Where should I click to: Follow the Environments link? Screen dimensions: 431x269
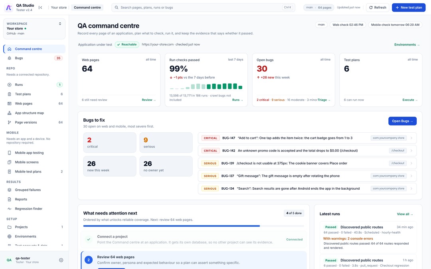click(407, 45)
